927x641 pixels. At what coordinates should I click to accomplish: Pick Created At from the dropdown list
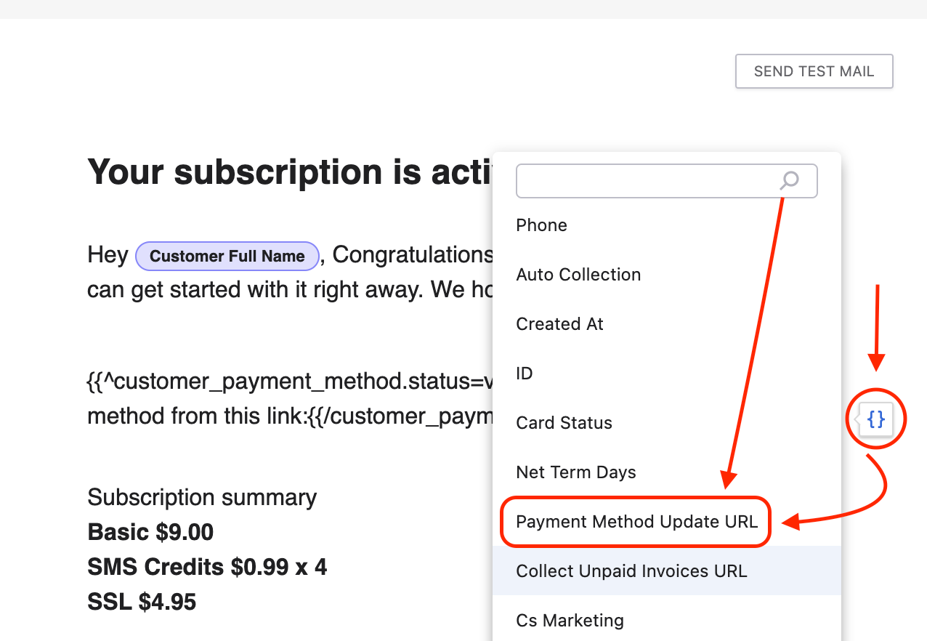[559, 324]
